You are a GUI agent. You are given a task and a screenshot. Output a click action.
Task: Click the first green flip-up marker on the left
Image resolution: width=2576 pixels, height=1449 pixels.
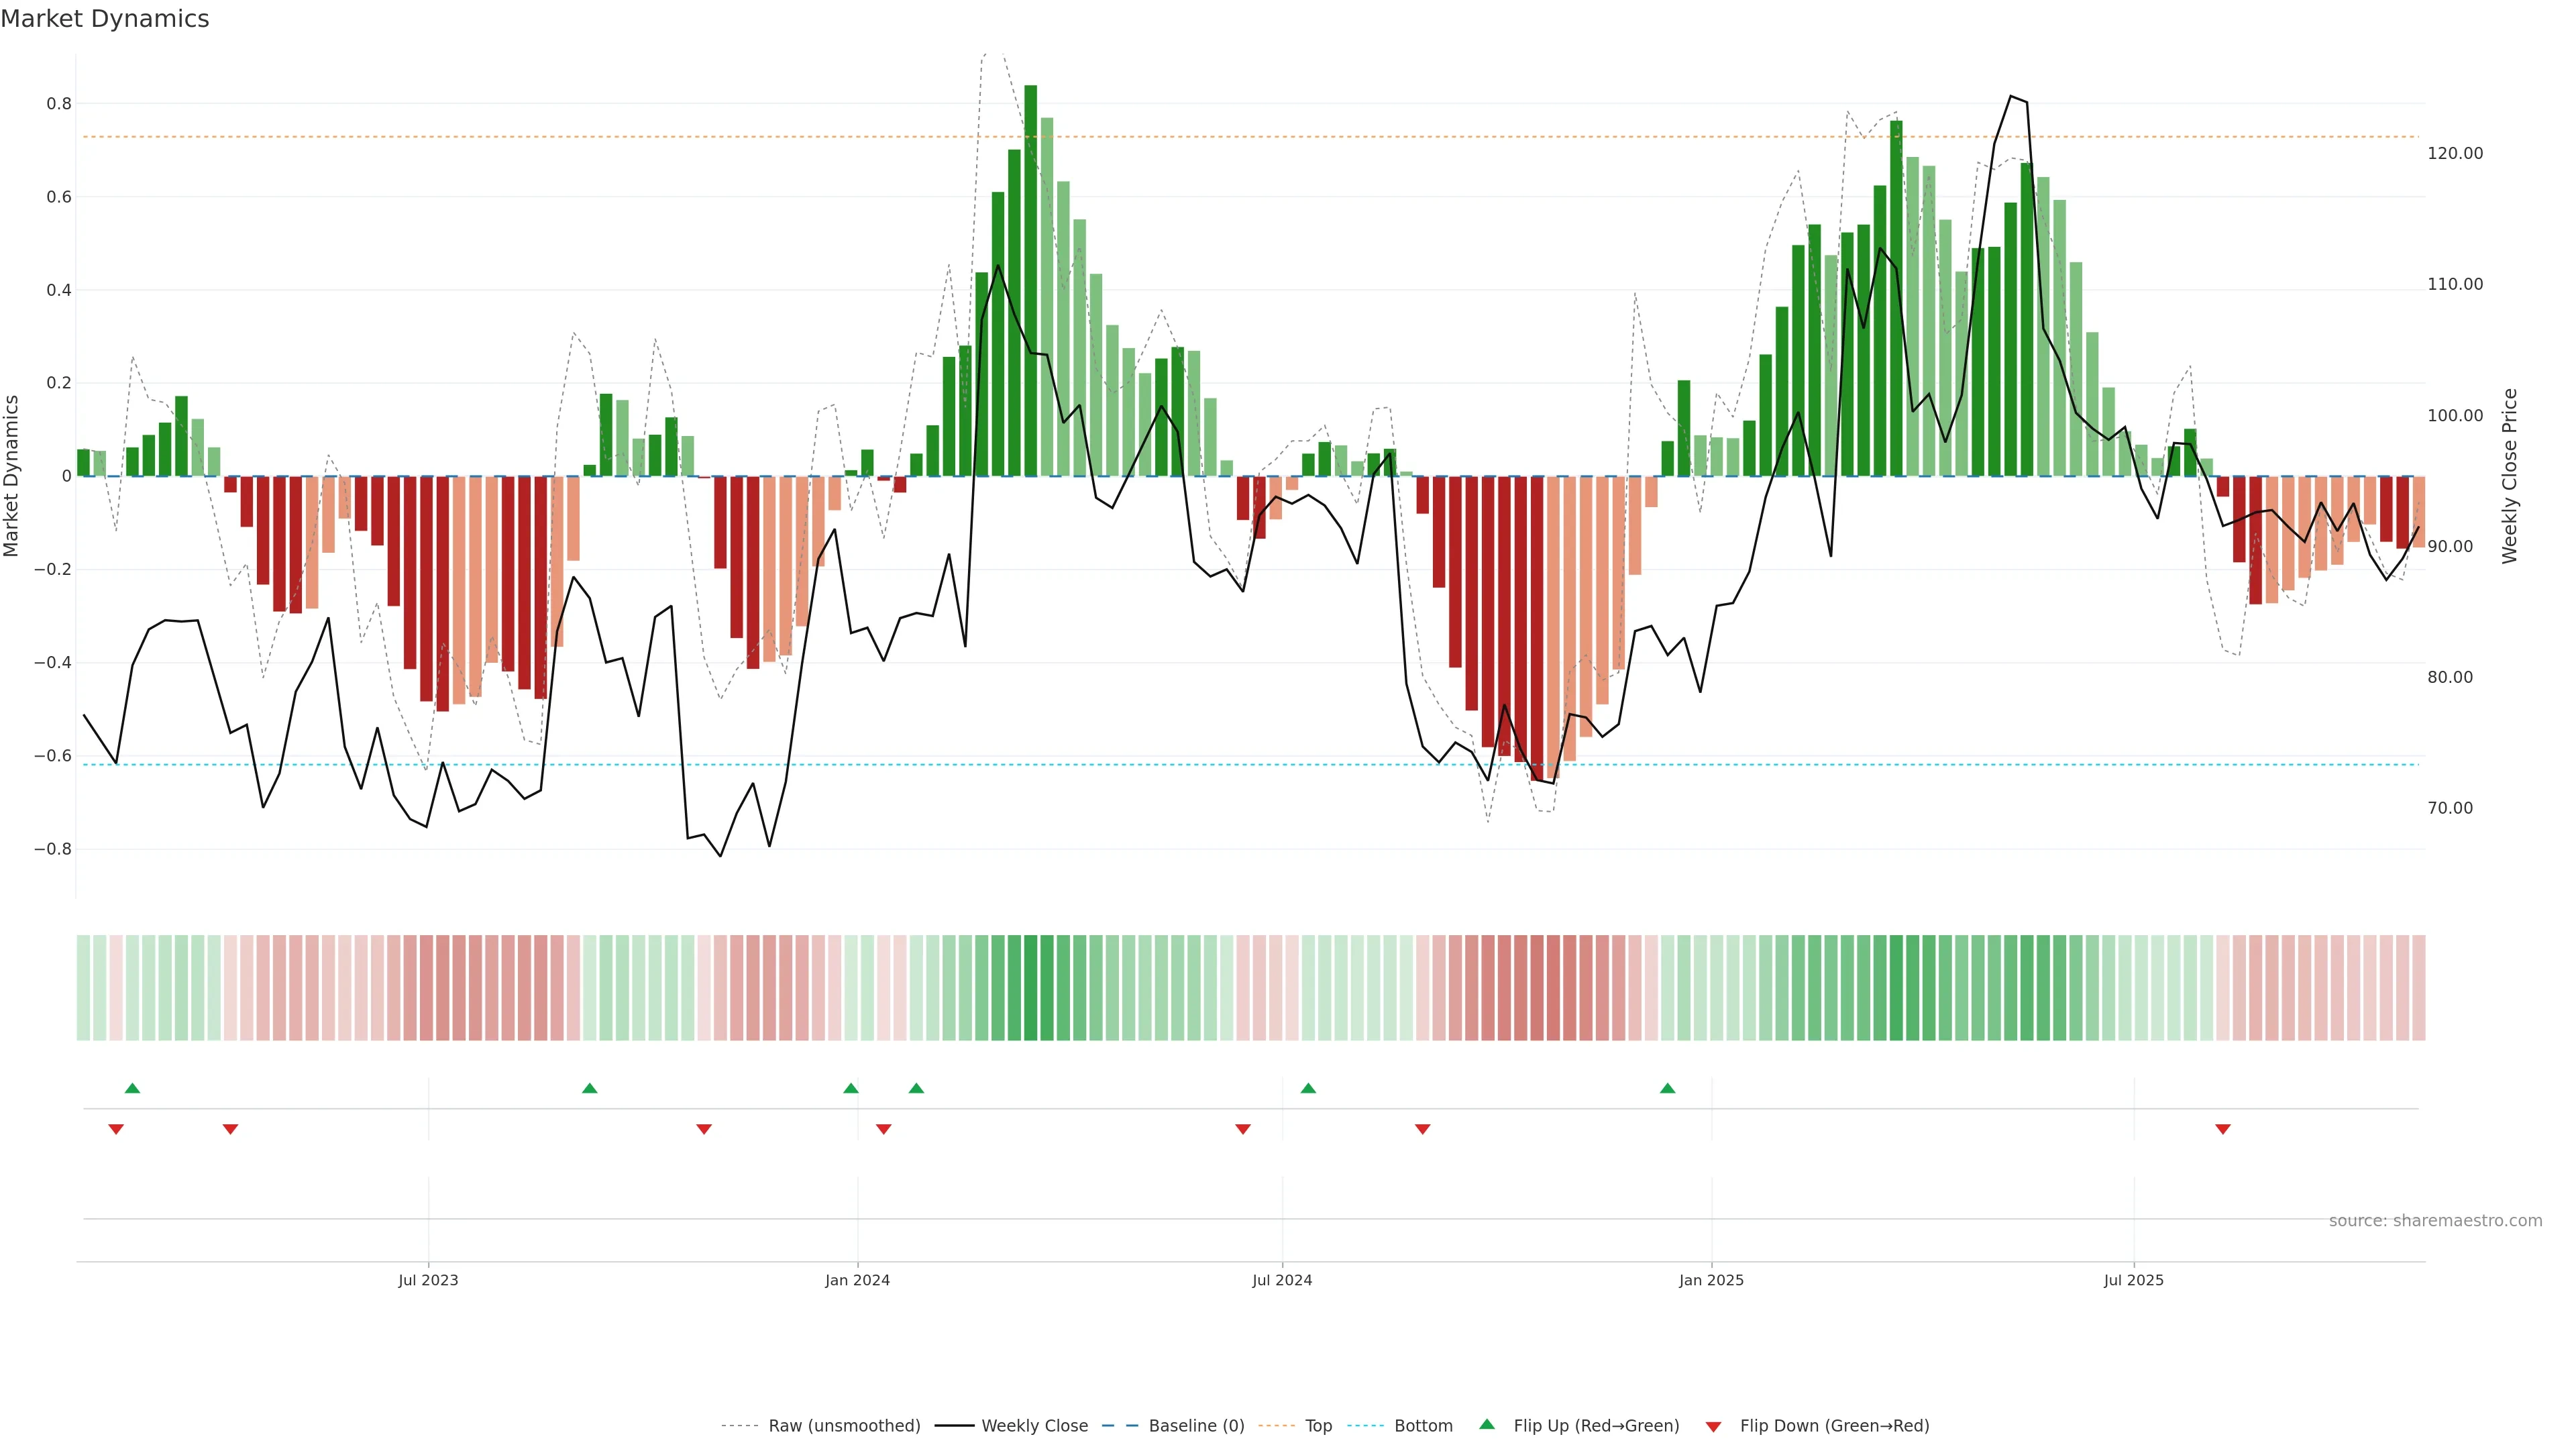coord(132,1088)
